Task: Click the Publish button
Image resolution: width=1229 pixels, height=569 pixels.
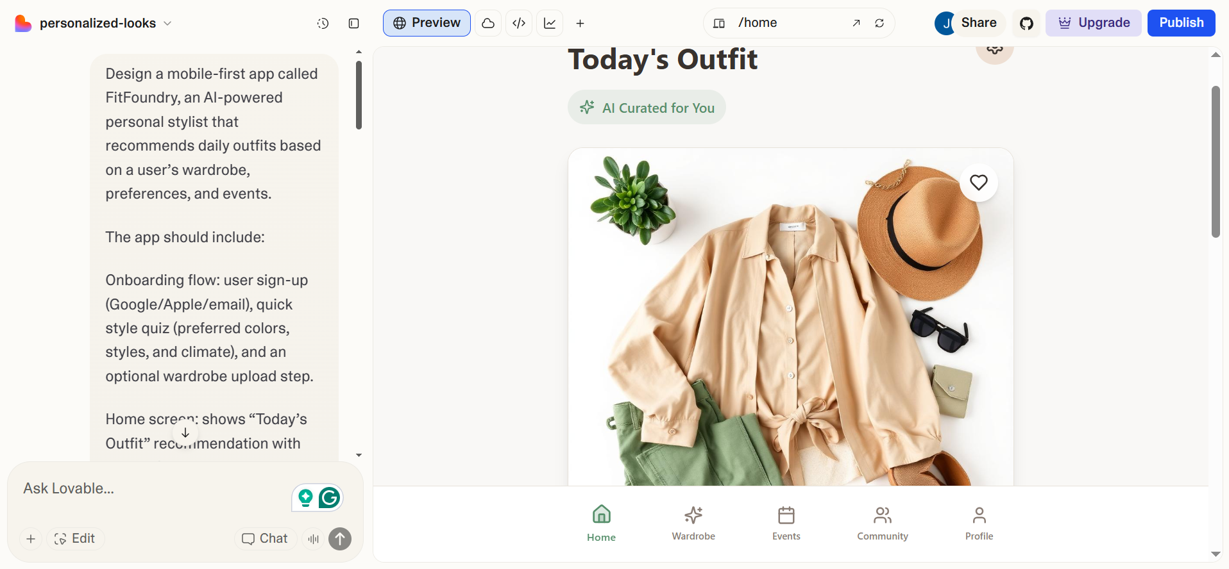Action: (1182, 23)
